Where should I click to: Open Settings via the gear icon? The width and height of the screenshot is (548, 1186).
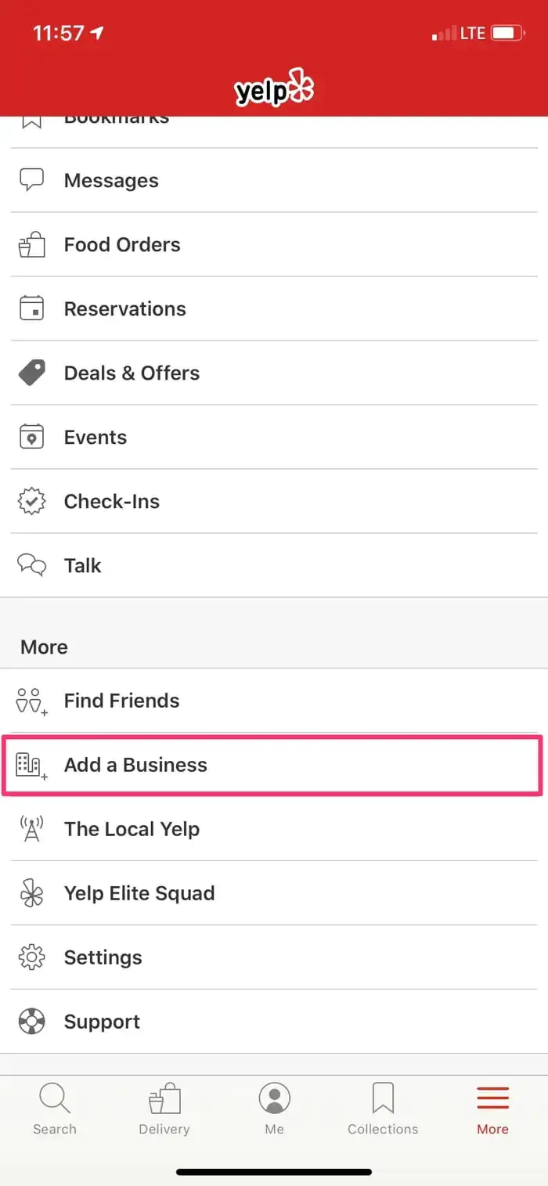31,957
